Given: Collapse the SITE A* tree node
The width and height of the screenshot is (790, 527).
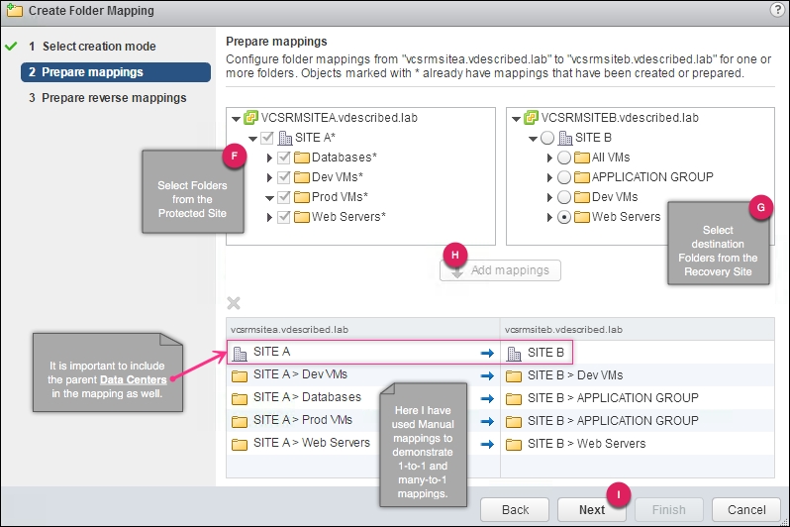Looking at the screenshot, I should [x=252, y=139].
